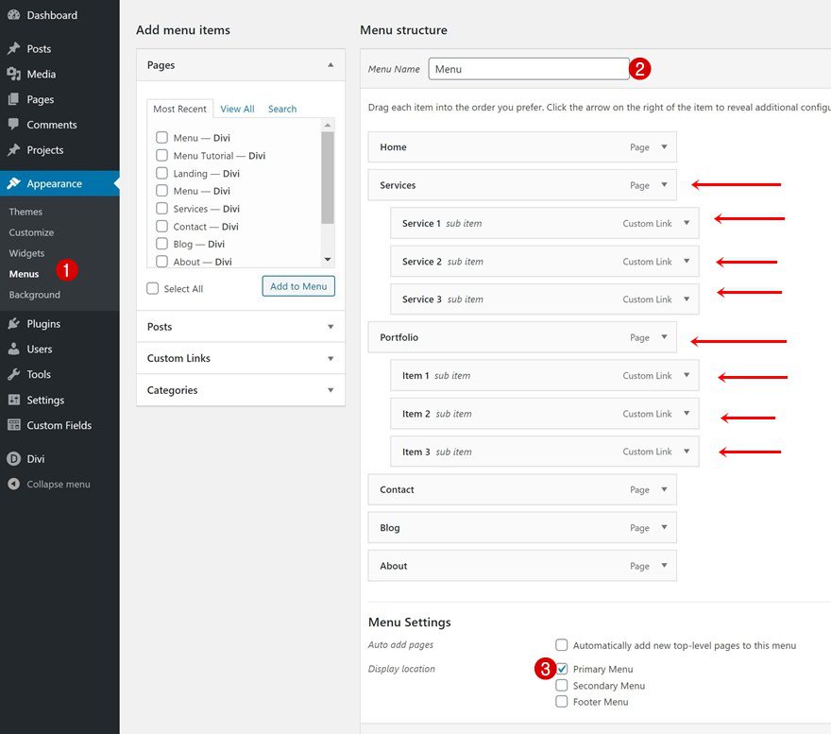Collapse the Pages panel with its arrow
Viewport: 831px width, 734px height.
click(330, 65)
